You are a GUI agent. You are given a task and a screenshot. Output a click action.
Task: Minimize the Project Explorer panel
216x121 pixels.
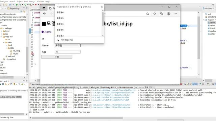pos(24,8)
